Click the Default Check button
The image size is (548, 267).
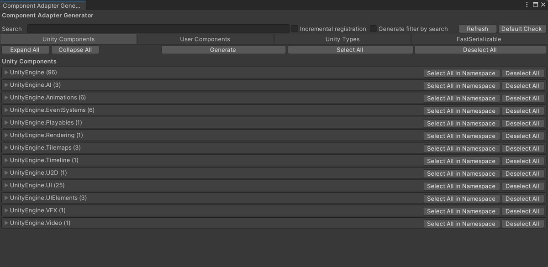point(522,29)
